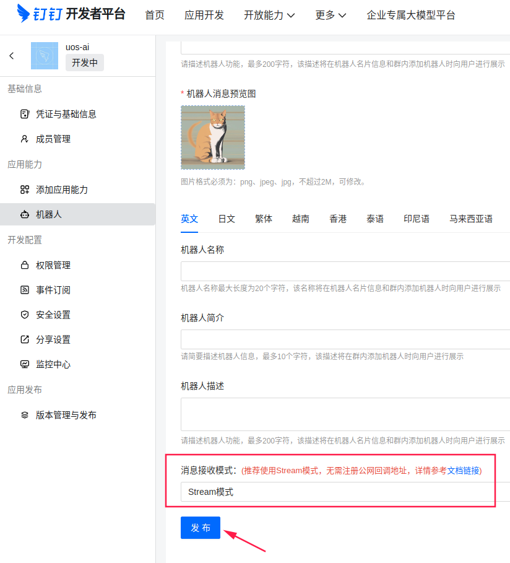
Task: Click the 消息接收模式 label
Action: pos(209,470)
